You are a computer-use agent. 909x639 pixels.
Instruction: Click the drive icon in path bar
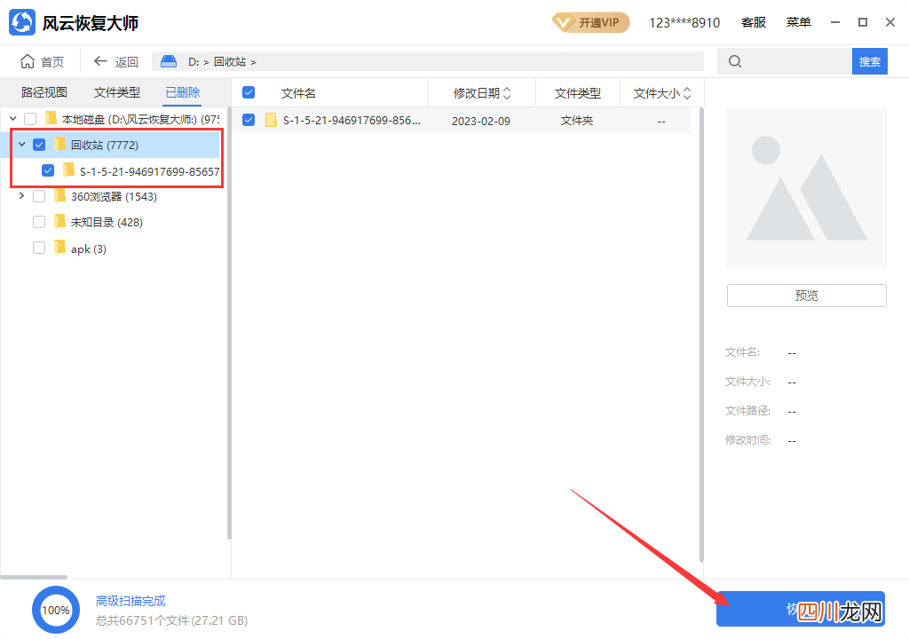click(x=169, y=61)
